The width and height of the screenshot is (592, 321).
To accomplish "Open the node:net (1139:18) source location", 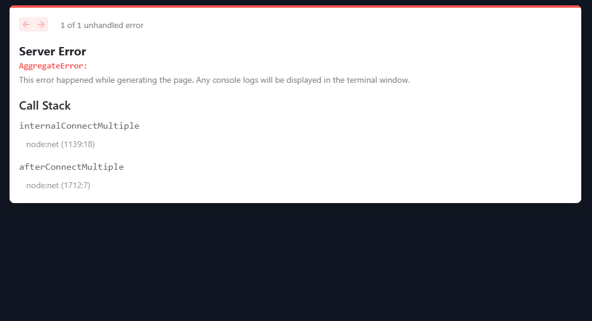I will (x=60, y=144).
